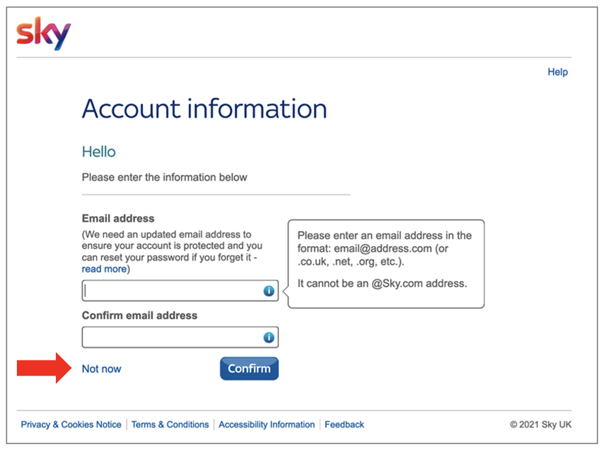Open the Feedback page

[x=344, y=424]
